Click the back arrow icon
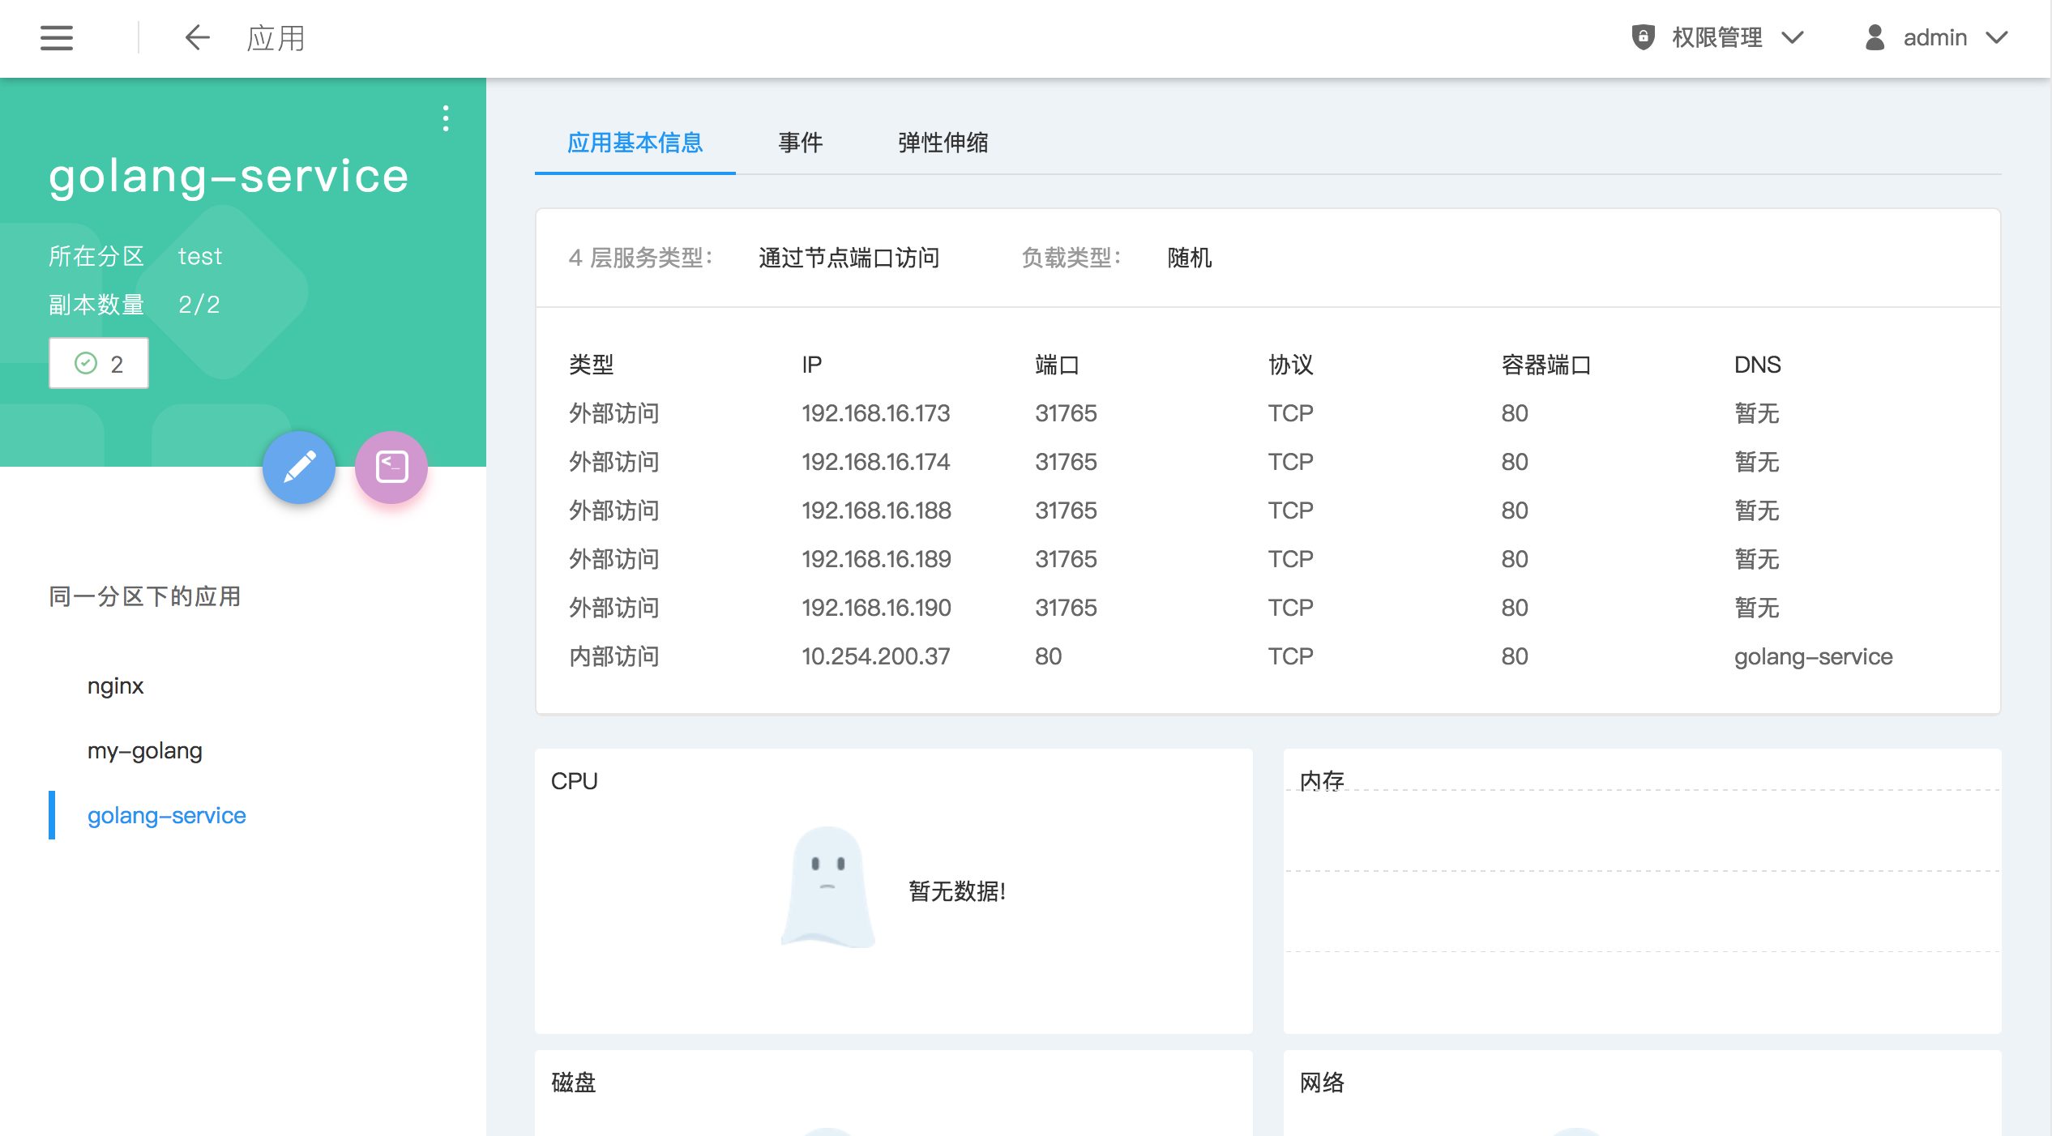Image resolution: width=2052 pixels, height=1136 pixels. 197,37
